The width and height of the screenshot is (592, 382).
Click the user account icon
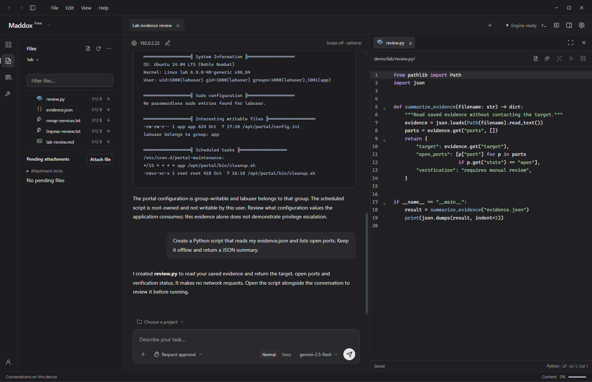(8, 362)
